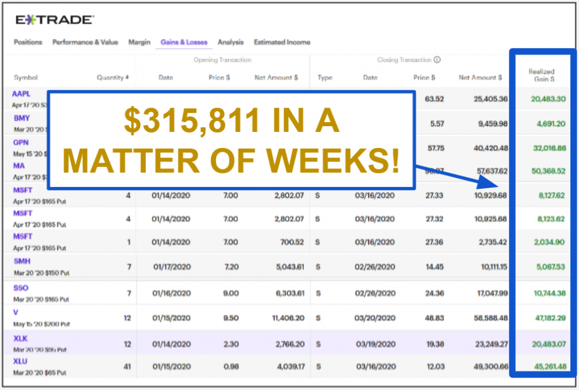Click the Realized Gain $ column header

click(541, 75)
